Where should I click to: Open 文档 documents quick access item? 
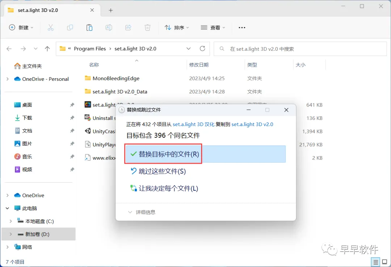tap(23, 131)
